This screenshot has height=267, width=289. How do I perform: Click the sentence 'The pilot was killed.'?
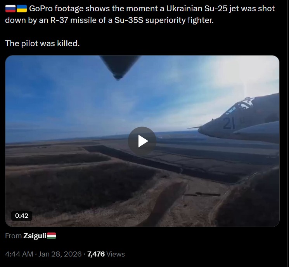42,43
